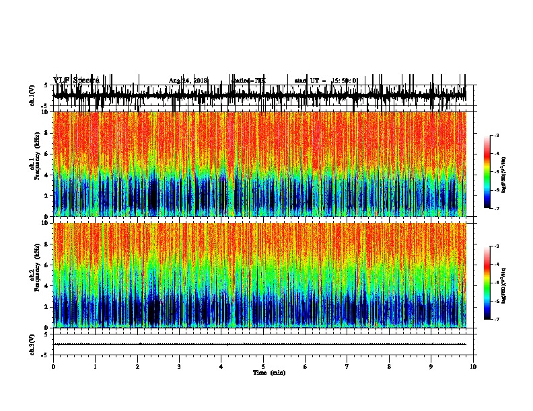Click the ch.1 voltage waveform trace
This screenshot has width=533, height=411.
point(260,94)
